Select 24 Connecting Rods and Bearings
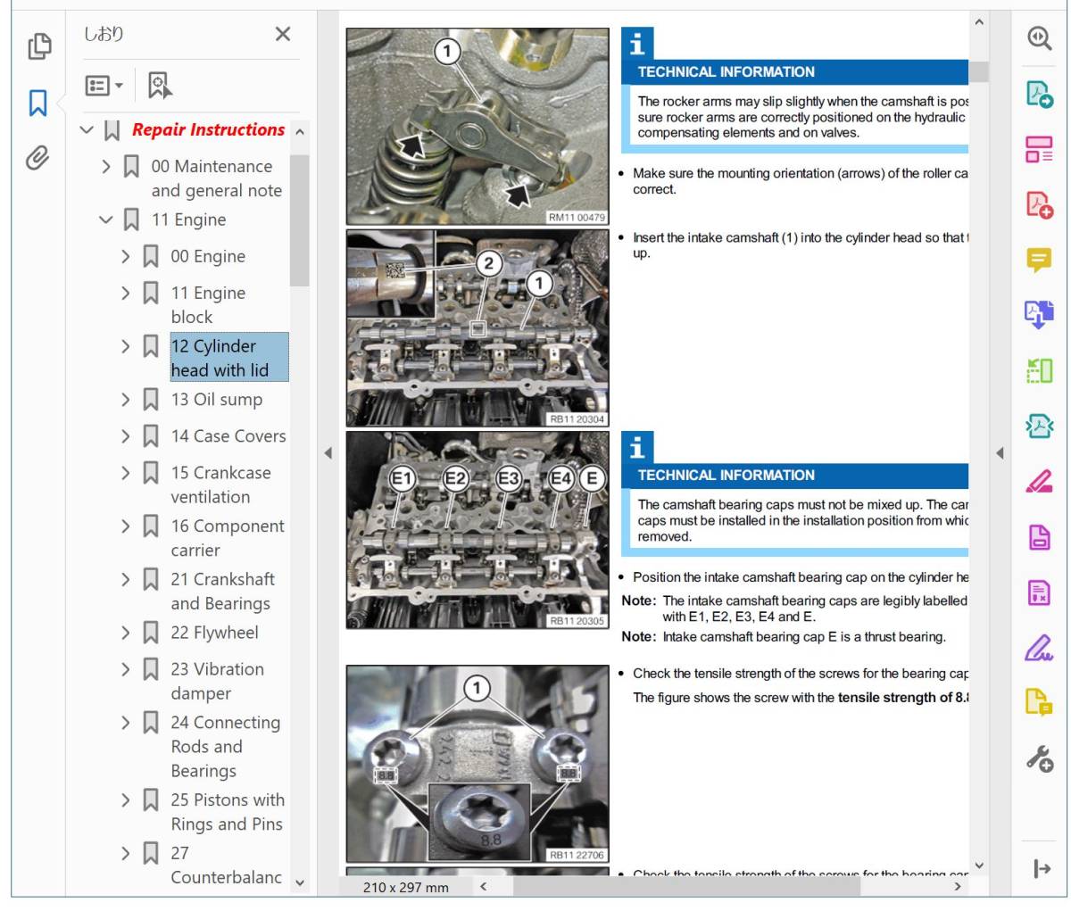1071x911 pixels. tap(226, 747)
